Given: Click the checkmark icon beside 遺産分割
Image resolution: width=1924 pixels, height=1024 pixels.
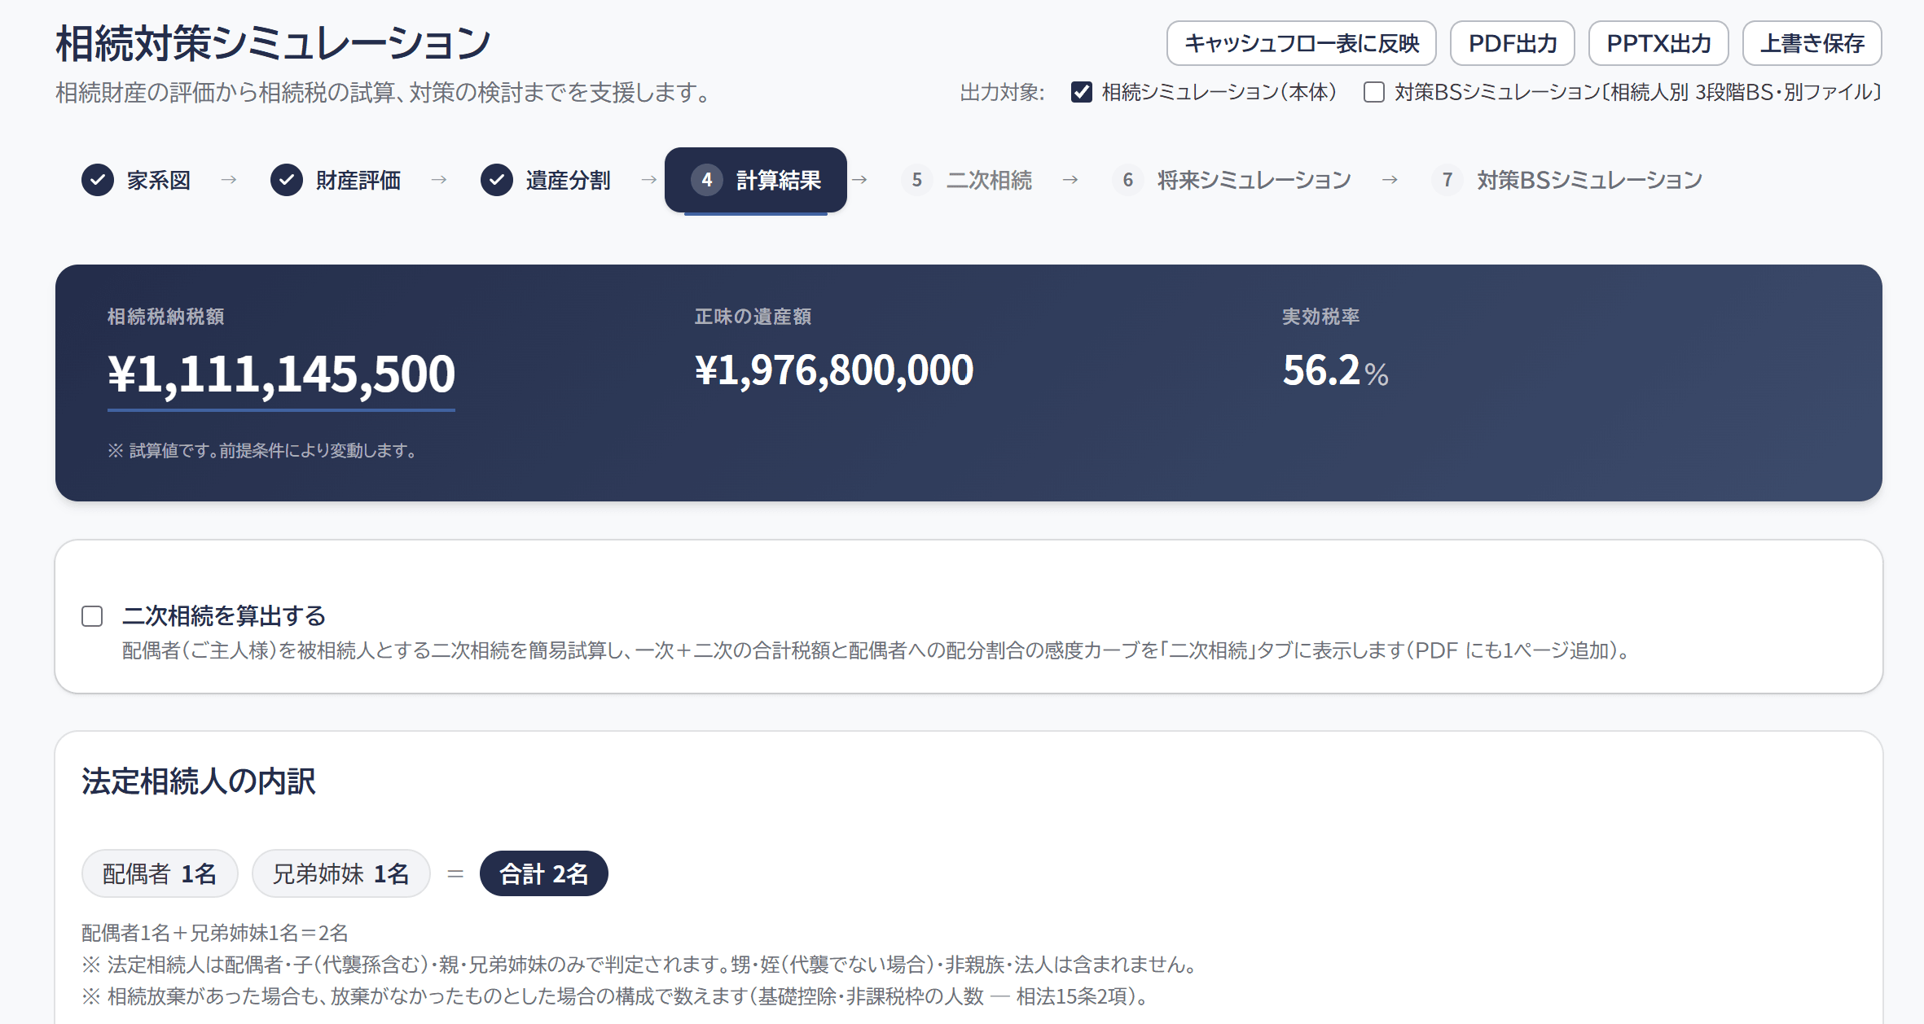Looking at the screenshot, I should pos(497,180).
